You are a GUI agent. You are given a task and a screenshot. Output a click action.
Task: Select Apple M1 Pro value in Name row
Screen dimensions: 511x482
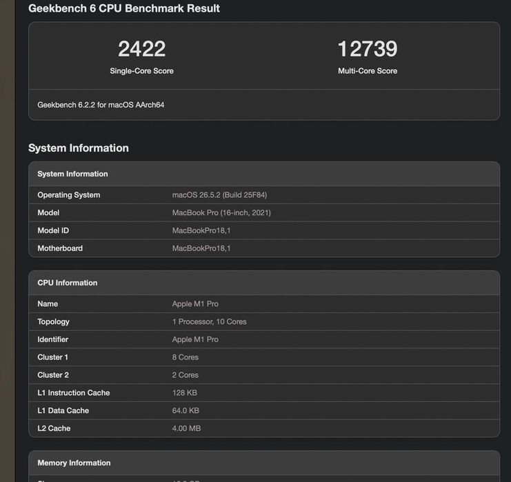[x=195, y=303]
